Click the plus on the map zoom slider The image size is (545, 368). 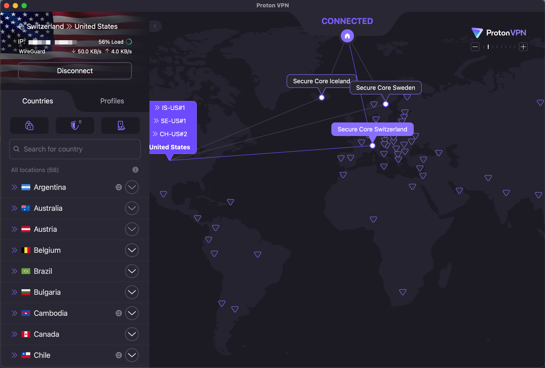pos(523,47)
